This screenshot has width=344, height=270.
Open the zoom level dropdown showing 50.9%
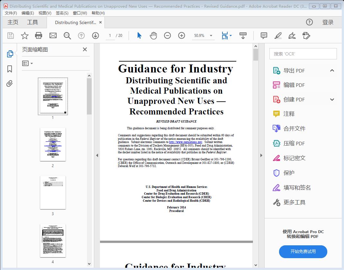[x=211, y=36]
